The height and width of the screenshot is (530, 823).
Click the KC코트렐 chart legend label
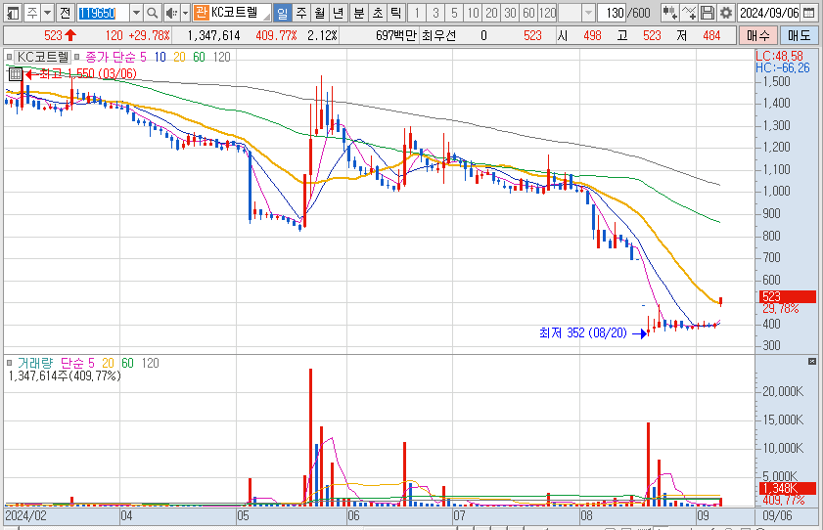click(x=42, y=57)
